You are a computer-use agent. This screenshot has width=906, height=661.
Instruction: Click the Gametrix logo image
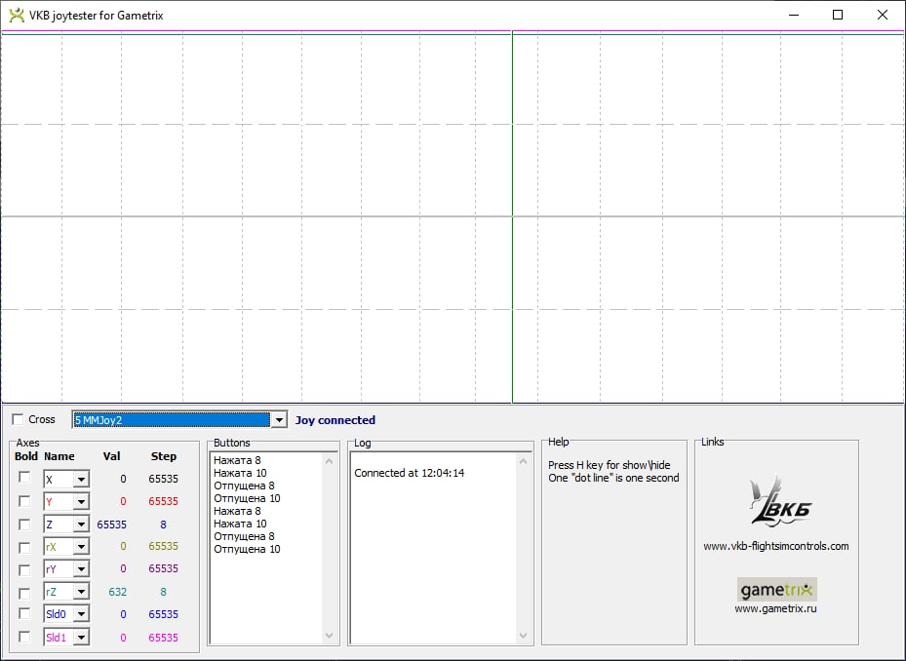point(776,590)
